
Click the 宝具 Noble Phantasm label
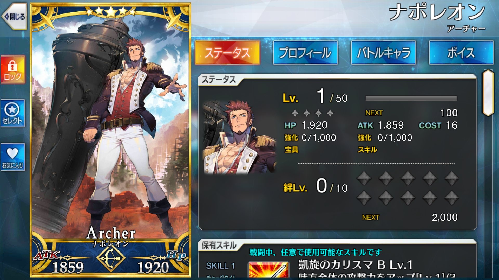pyautogui.click(x=291, y=150)
